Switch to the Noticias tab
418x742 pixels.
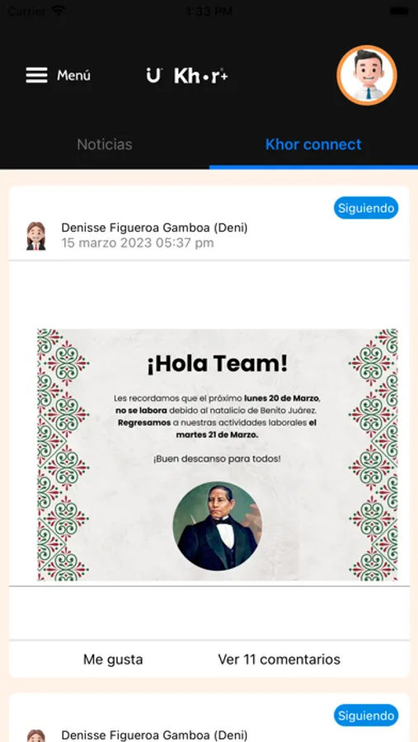[x=105, y=144]
